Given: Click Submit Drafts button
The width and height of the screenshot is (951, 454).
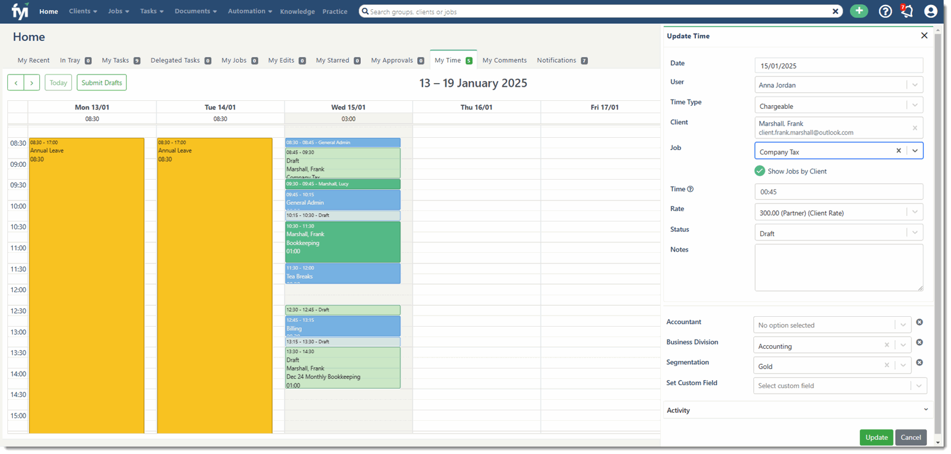Looking at the screenshot, I should (102, 82).
